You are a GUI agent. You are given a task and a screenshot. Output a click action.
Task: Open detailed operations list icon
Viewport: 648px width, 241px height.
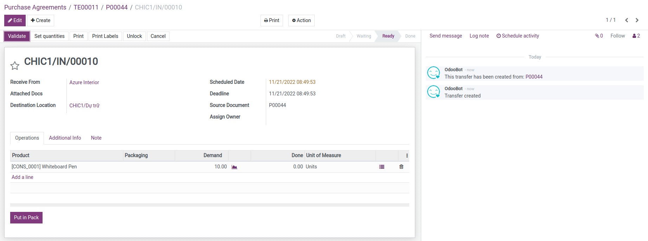[x=381, y=167]
